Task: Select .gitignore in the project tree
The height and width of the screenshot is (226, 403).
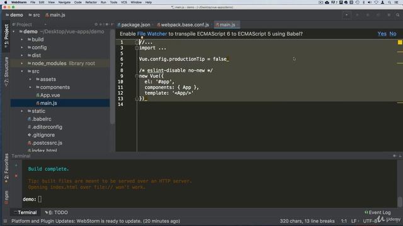Action: 41,135
